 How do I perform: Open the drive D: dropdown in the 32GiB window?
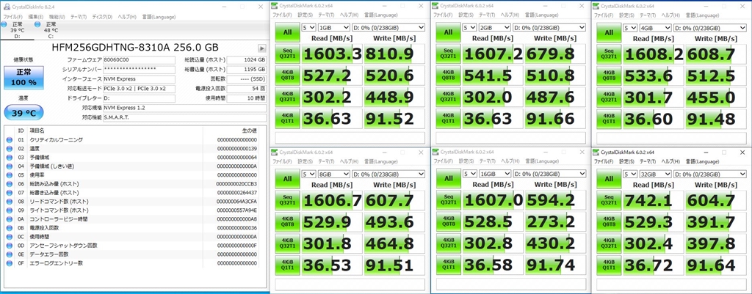[x=710, y=174]
